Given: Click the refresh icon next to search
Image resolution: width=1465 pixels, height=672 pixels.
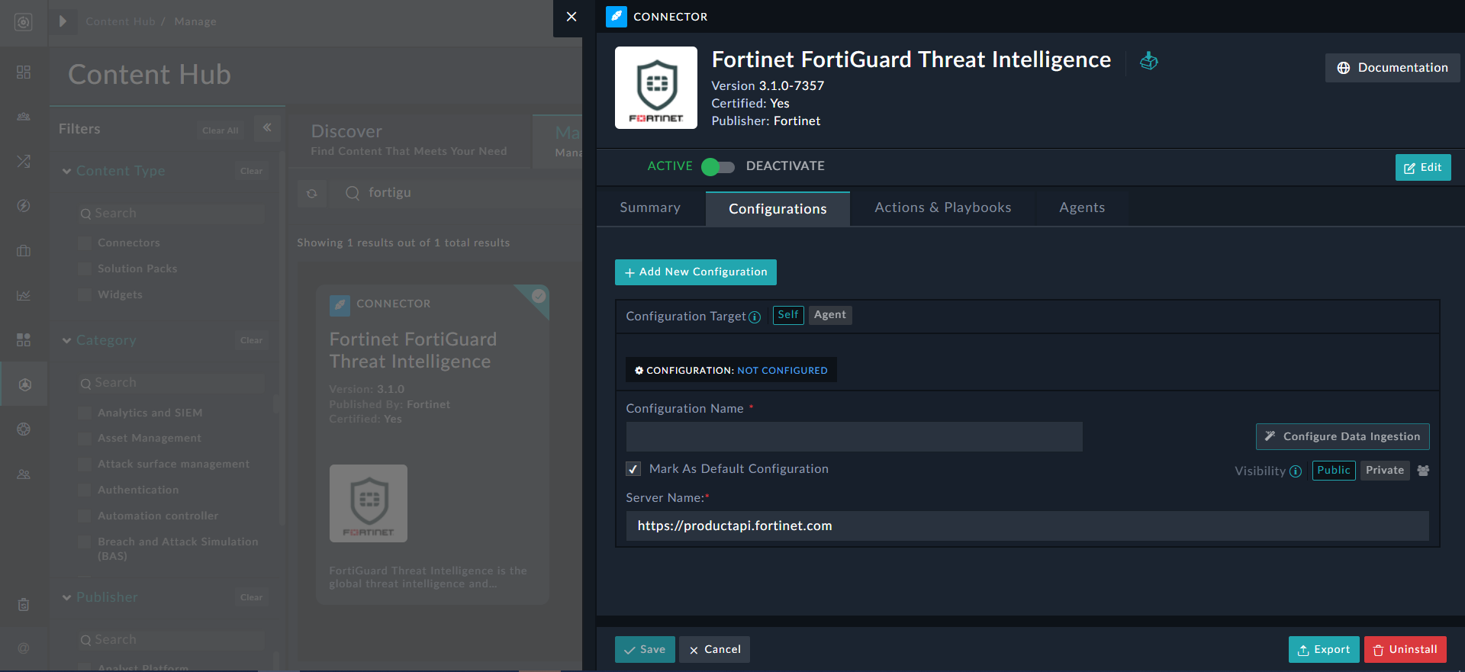Looking at the screenshot, I should coord(312,194).
